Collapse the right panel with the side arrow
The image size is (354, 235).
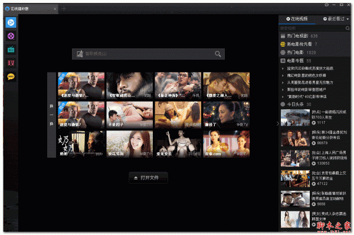point(278,123)
